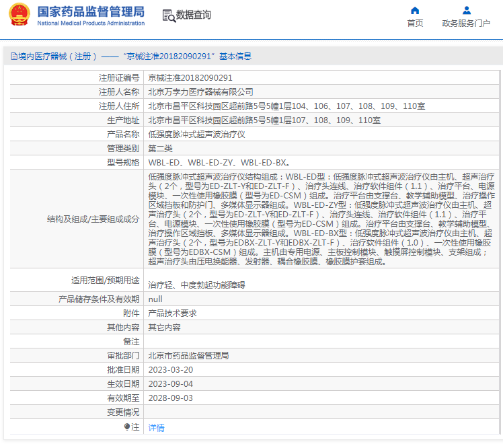Click 国家药品监督管理局 site title
Viewport: 503px width, 444px height.
(x=91, y=12)
